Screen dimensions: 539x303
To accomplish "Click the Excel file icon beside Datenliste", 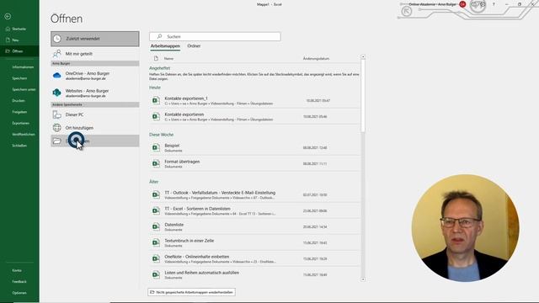I will pyautogui.click(x=156, y=226).
